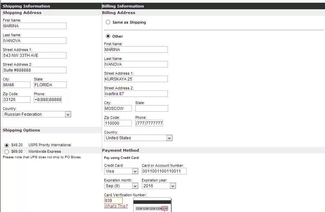Open the Expiration month dropdown

(121, 186)
